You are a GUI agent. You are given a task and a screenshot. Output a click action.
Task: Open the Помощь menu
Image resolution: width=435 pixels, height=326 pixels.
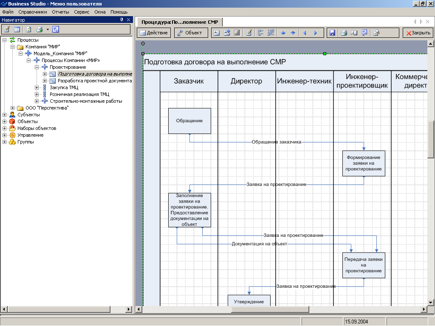119,12
